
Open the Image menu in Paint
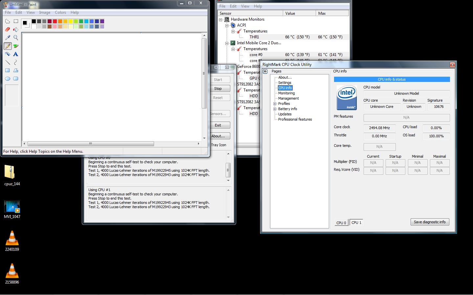point(45,12)
